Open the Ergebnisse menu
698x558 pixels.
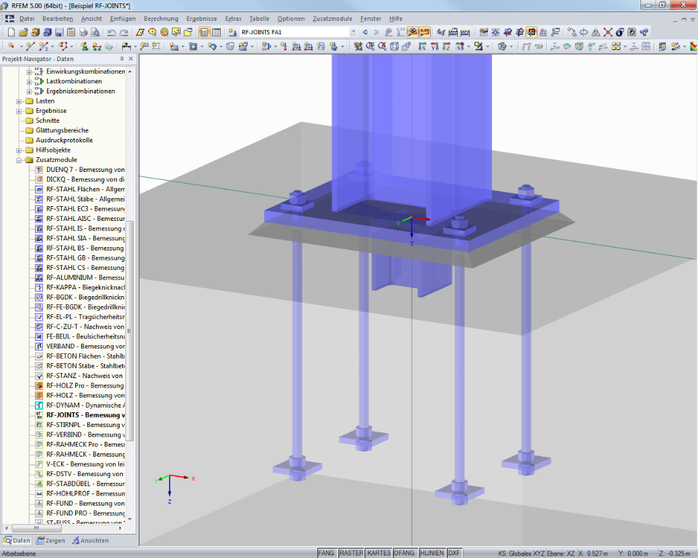[x=201, y=19]
